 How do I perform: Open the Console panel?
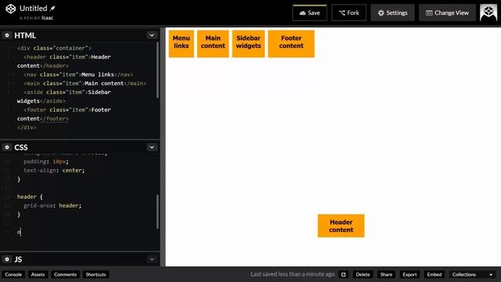[13, 274]
